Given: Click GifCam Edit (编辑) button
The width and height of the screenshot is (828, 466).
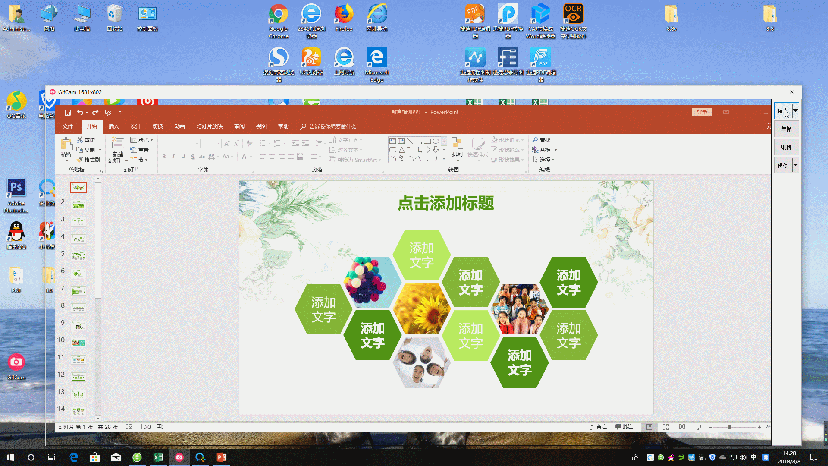Looking at the screenshot, I should (x=786, y=147).
